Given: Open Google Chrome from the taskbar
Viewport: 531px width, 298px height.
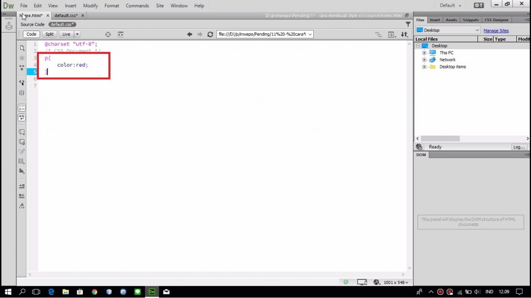Looking at the screenshot, I should [94, 292].
